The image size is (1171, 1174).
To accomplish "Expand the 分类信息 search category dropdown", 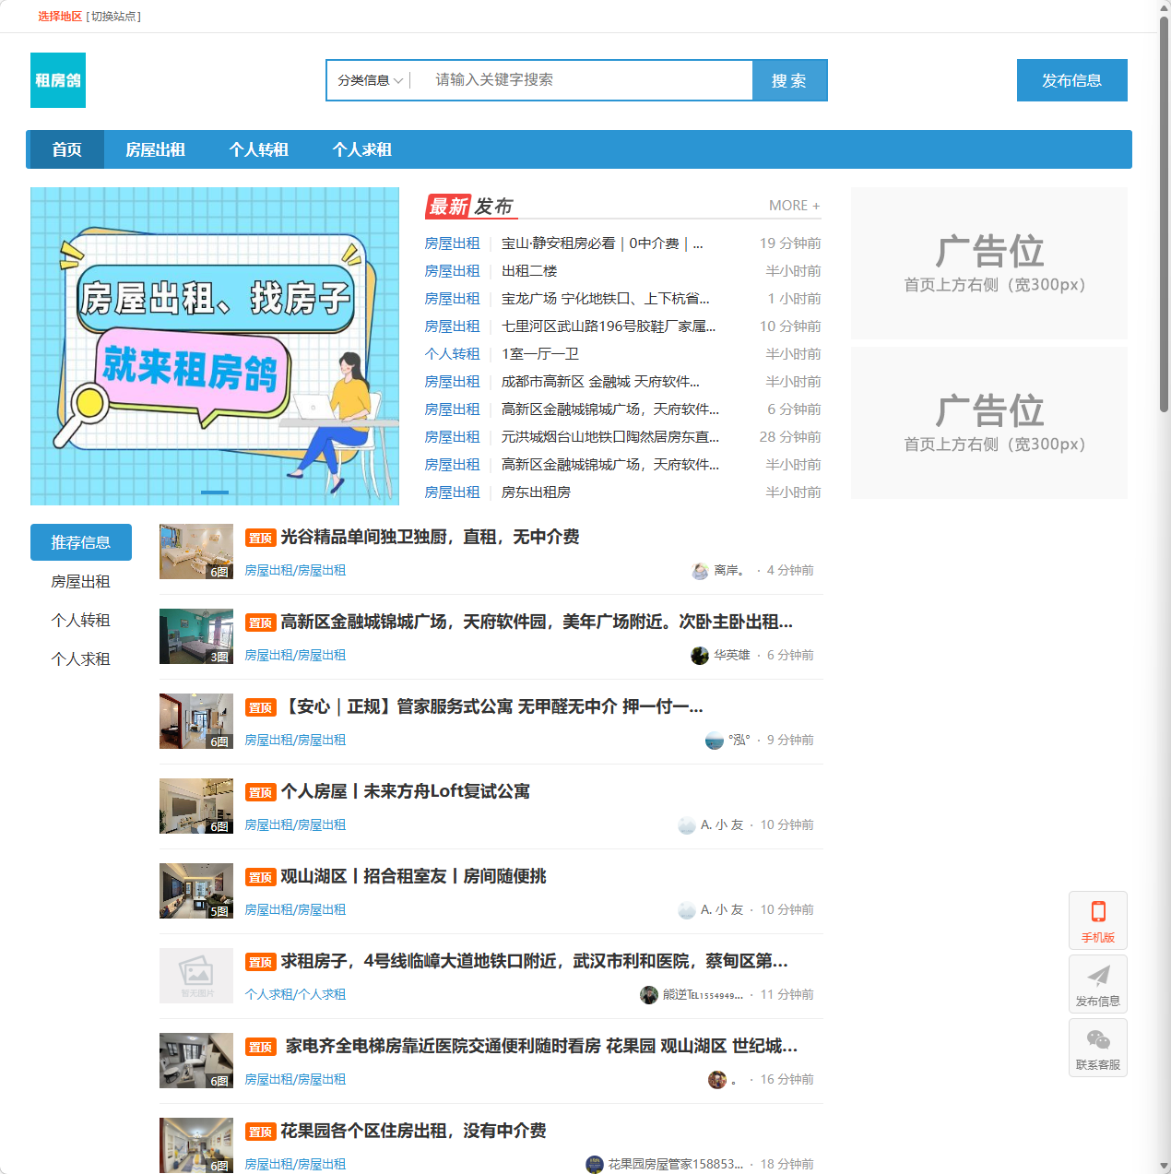I will 370,81.
